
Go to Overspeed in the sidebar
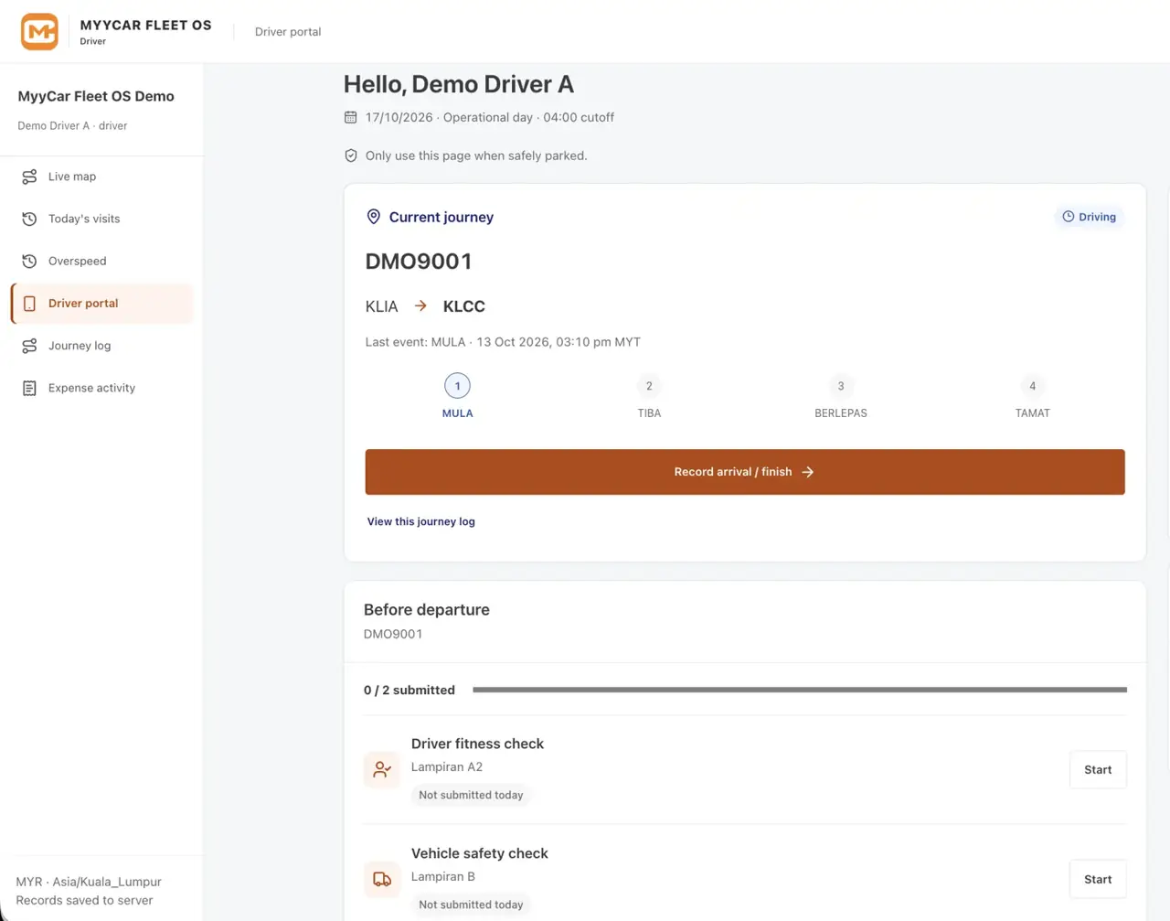[x=102, y=261]
